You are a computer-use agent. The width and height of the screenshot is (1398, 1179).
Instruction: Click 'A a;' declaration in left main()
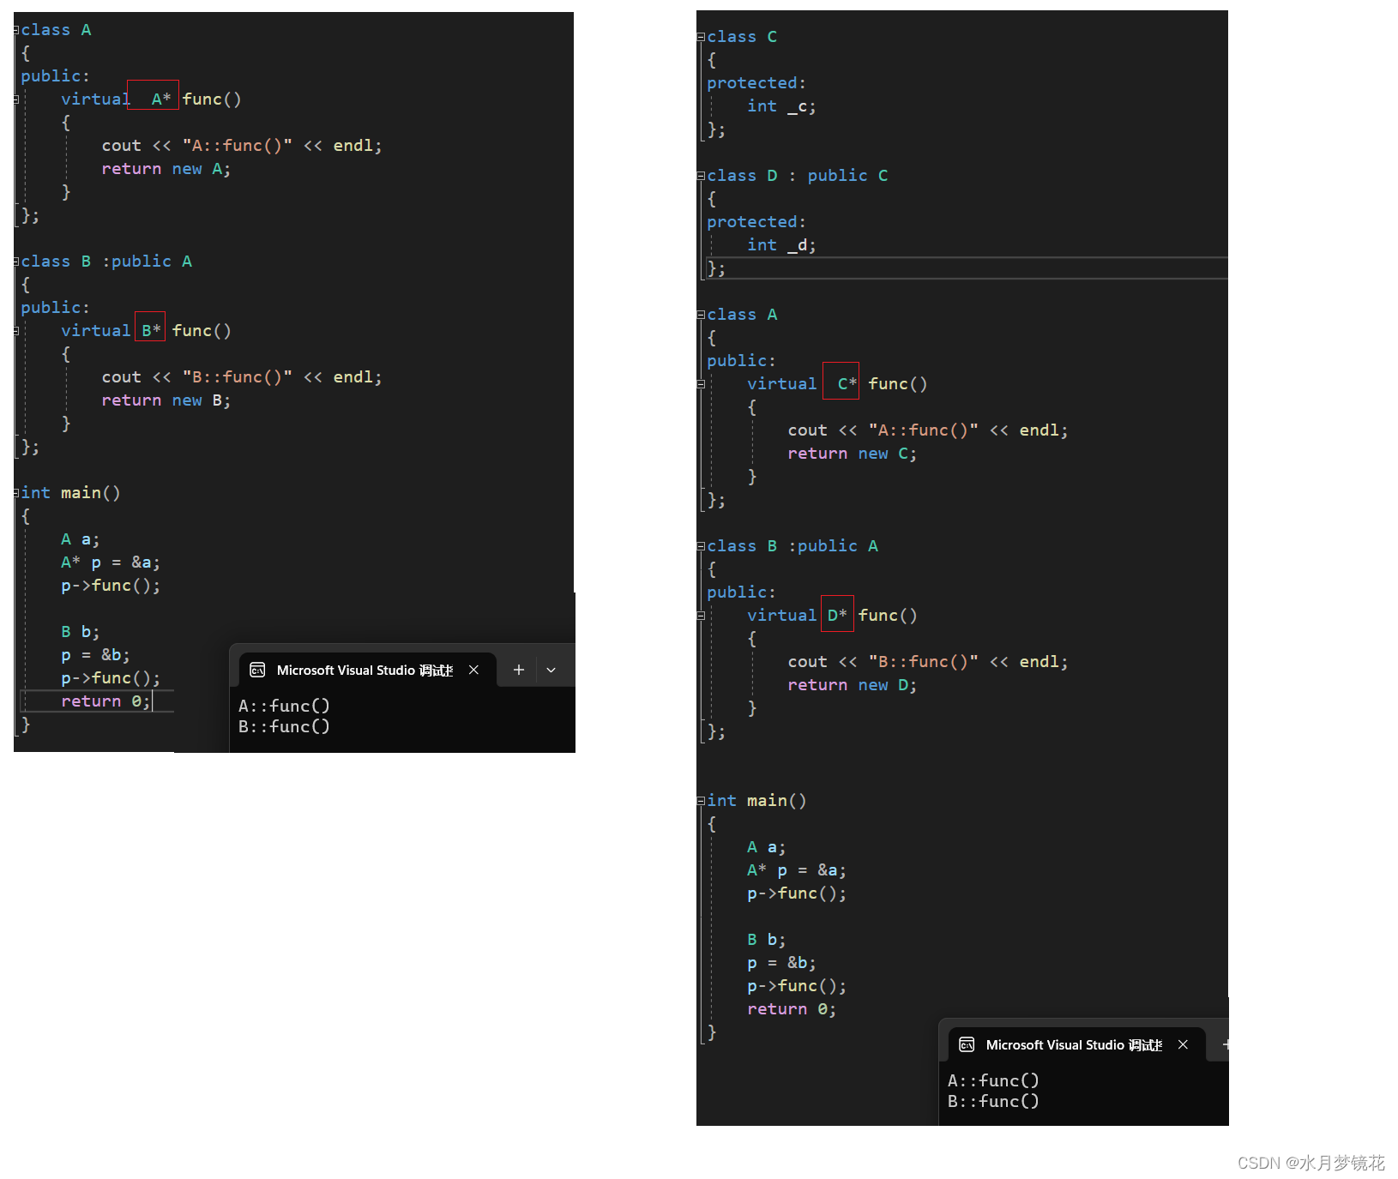(81, 539)
